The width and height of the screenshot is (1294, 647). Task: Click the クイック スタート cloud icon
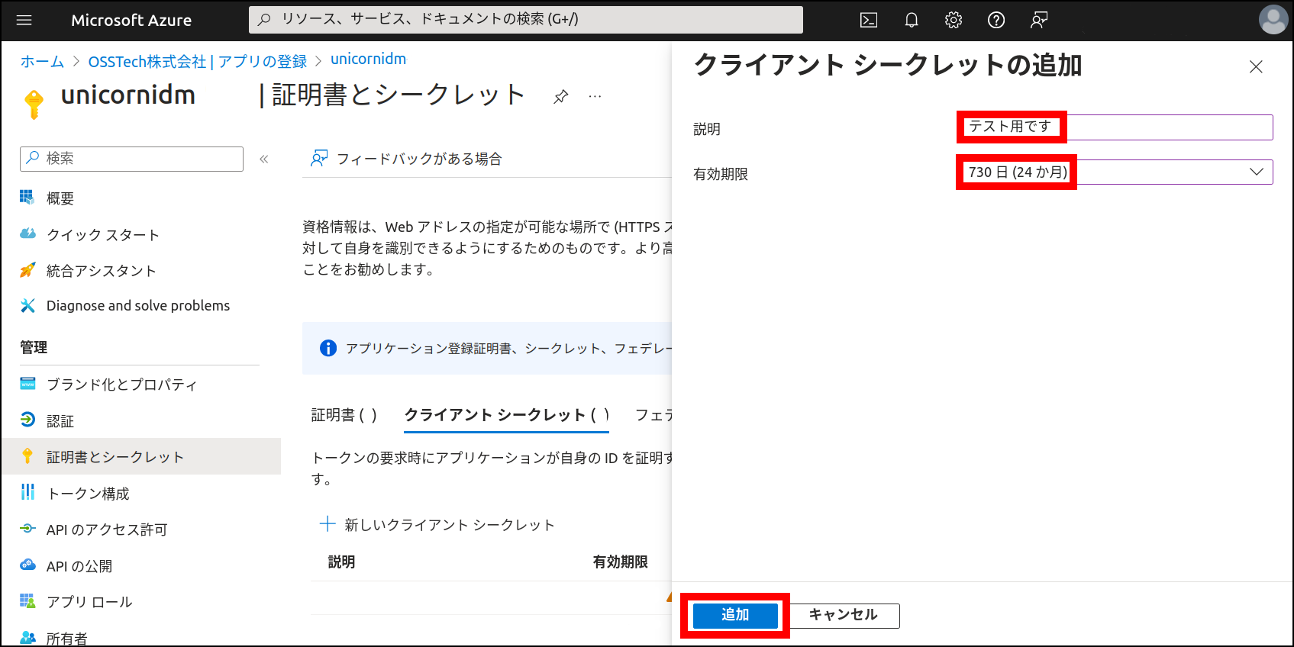(x=27, y=233)
